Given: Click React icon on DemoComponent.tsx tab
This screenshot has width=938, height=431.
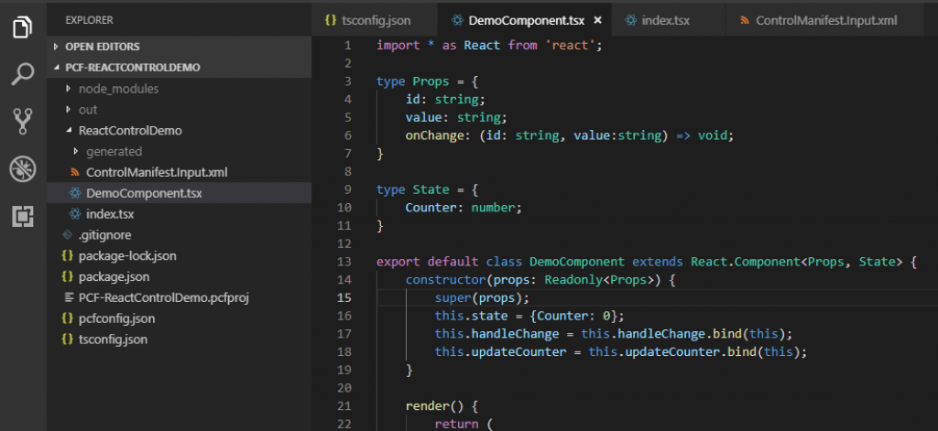Looking at the screenshot, I should click(458, 20).
